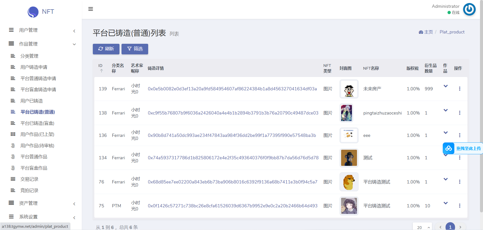Viewport: 483px width, 230px height.
Task: Open three-dot actions menu for row 136
Action: point(459,135)
